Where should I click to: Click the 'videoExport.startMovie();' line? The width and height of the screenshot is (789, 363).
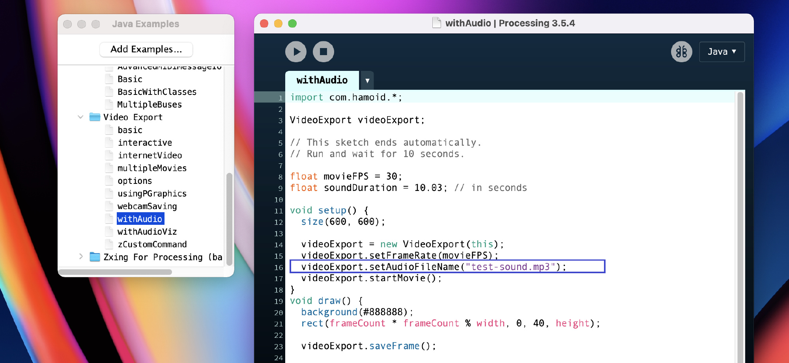click(371, 278)
